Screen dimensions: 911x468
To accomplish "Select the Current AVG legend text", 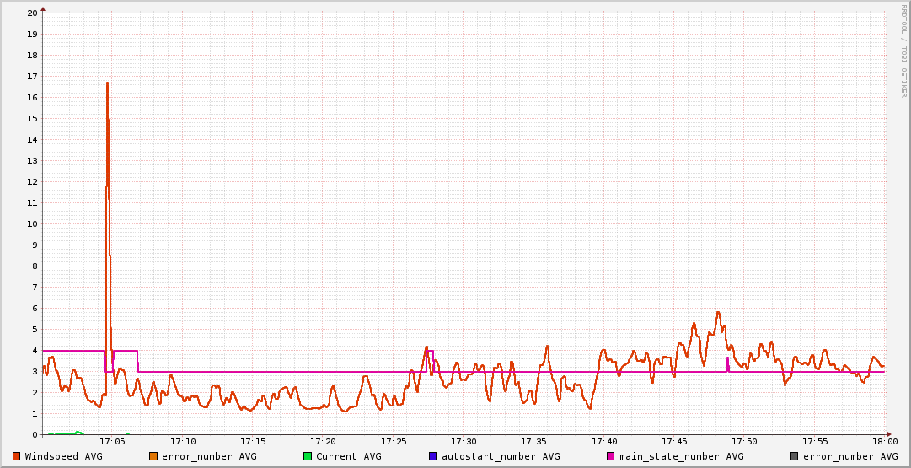I will 348,456.
